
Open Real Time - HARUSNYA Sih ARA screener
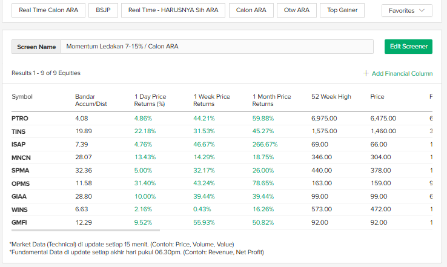173,10
